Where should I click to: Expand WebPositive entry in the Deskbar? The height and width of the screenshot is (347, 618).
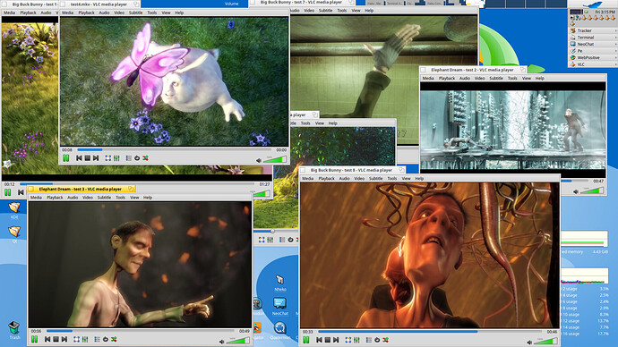593,57
